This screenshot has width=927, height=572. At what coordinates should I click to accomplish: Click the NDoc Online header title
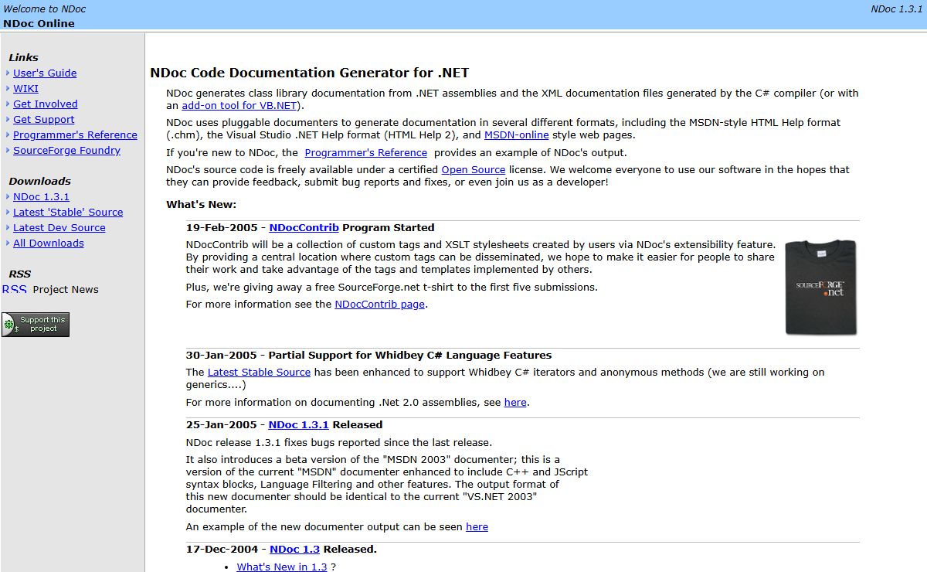[x=39, y=23]
